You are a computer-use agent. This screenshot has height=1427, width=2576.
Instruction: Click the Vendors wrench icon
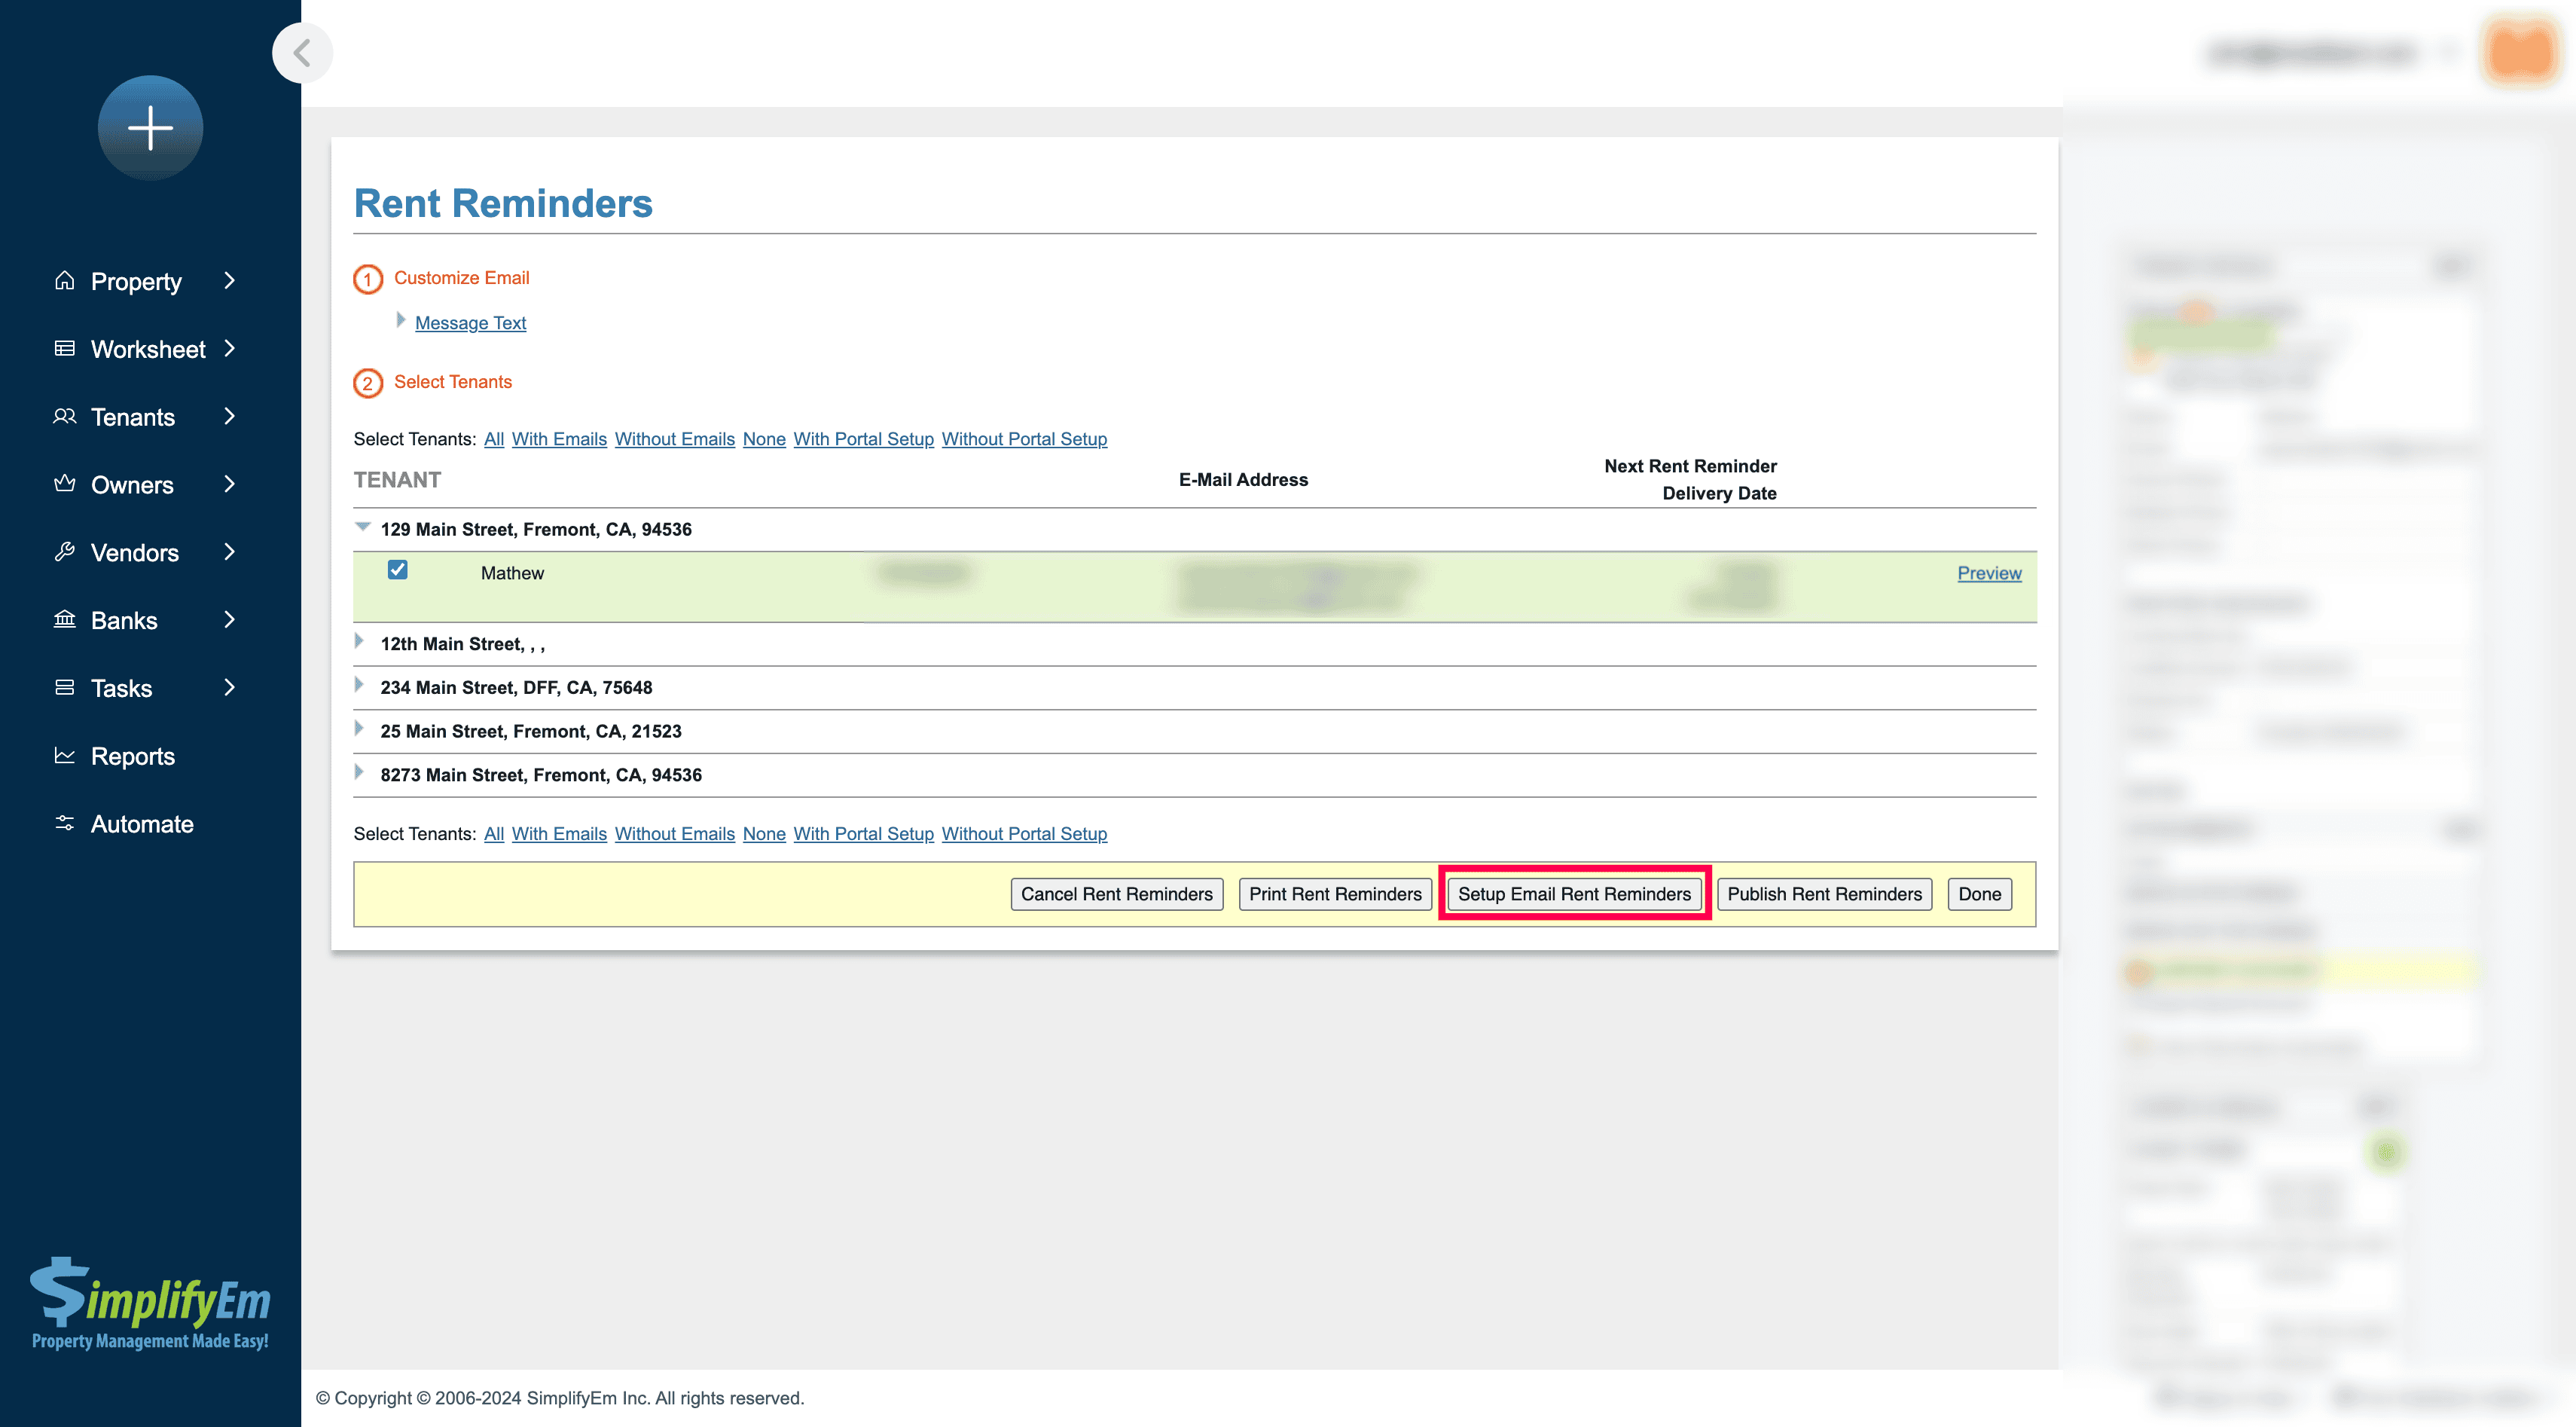click(x=65, y=552)
